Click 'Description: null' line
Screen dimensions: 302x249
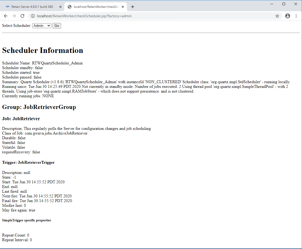click(16, 173)
